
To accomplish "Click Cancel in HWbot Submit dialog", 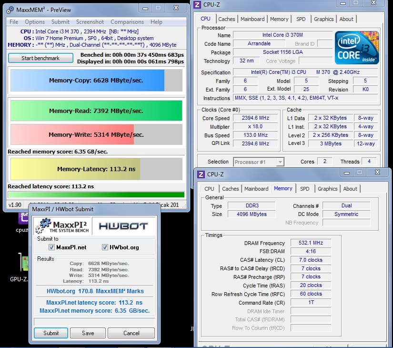I will pos(131,333).
